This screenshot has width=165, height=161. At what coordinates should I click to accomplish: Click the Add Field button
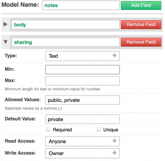pos(141,5)
